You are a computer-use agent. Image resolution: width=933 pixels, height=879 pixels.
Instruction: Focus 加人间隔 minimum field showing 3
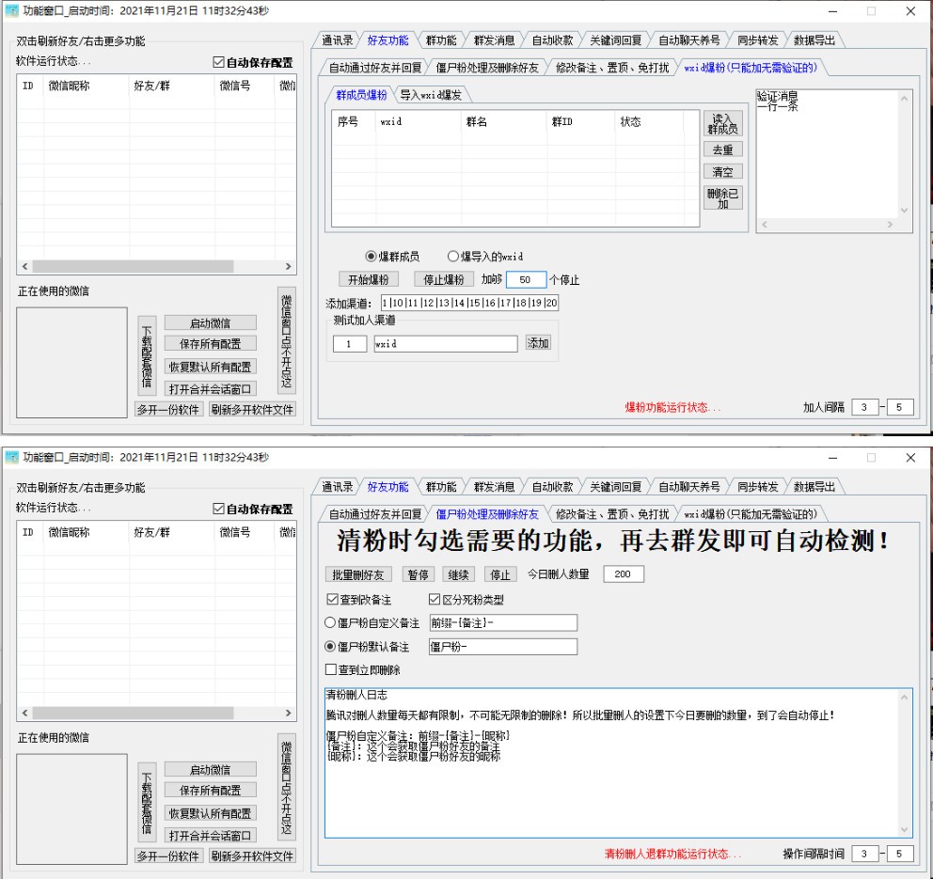tap(864, 407)
